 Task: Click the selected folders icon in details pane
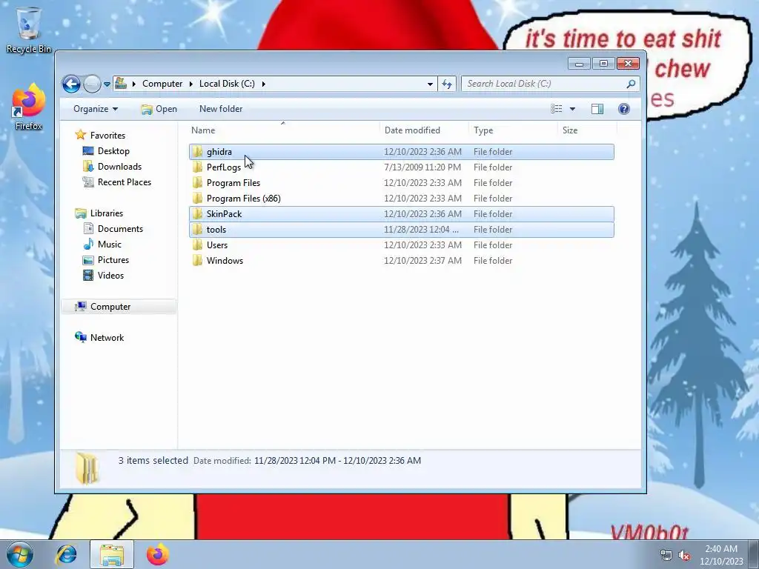click(88, 468)
